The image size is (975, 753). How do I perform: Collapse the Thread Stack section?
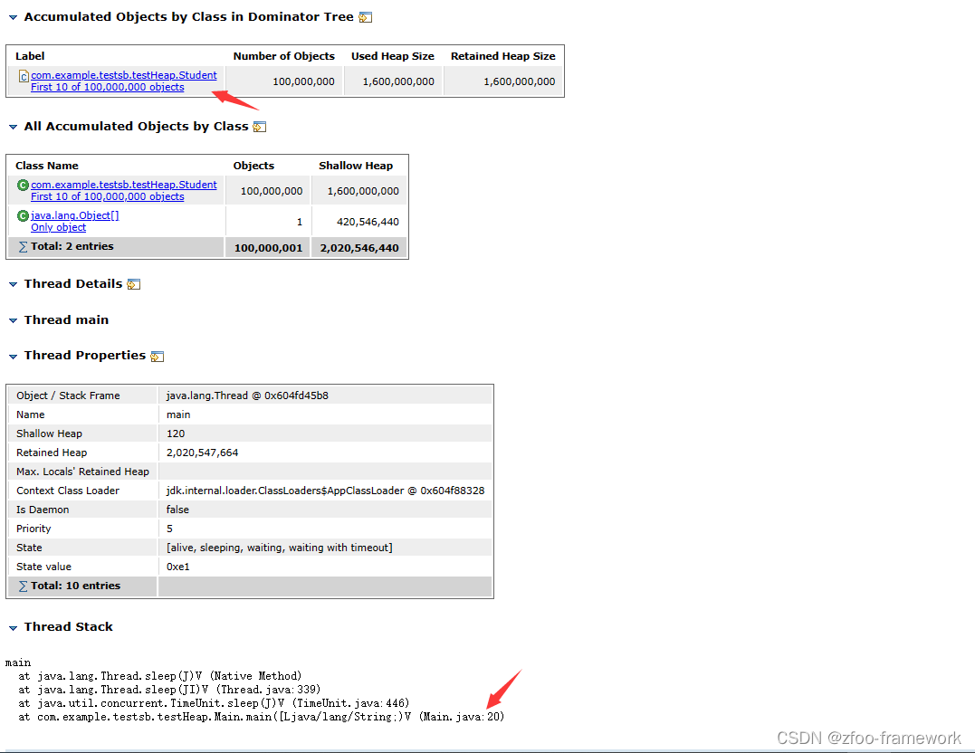click(13, 626)
